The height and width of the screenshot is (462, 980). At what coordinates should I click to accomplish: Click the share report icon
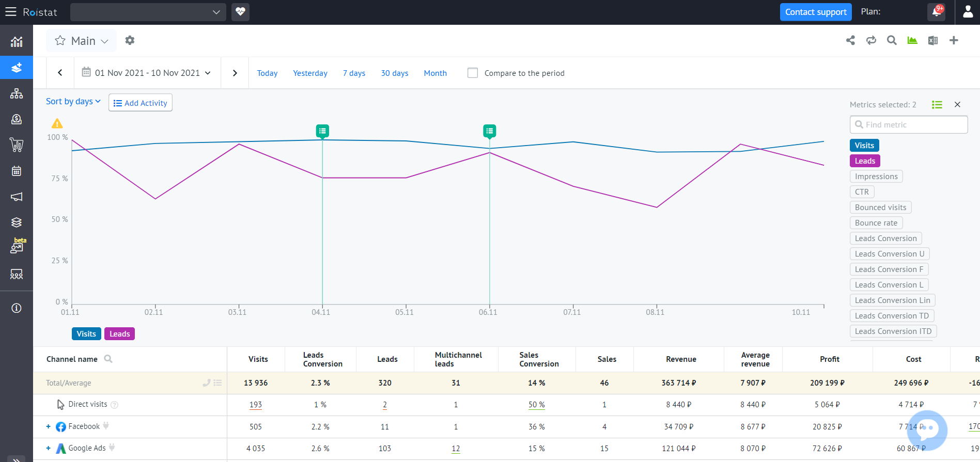[850, 40]
